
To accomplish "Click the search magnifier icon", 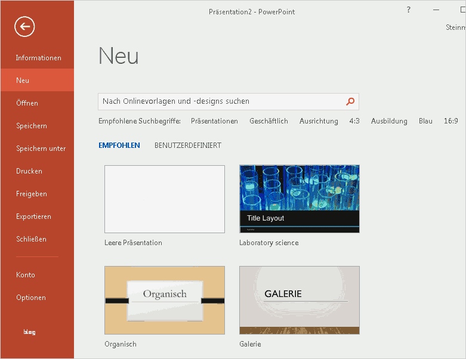I will point(350,101).
